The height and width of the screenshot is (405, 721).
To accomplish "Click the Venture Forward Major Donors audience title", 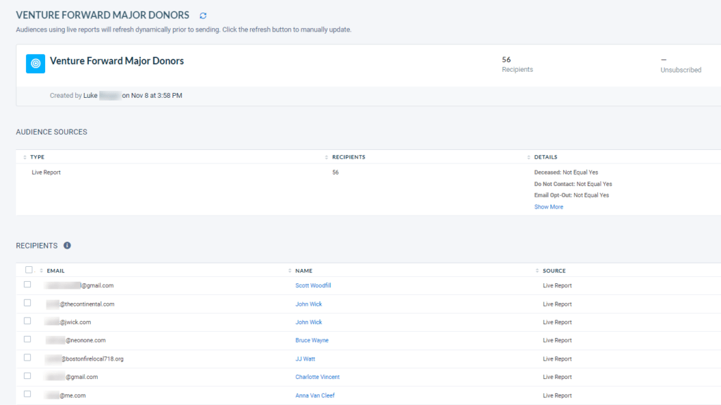I will [x=117, y=61].
